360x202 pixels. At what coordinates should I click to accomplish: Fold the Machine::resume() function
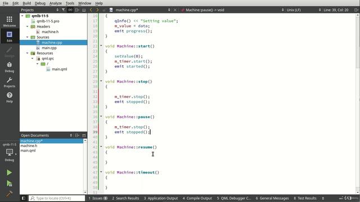point(101,146)
